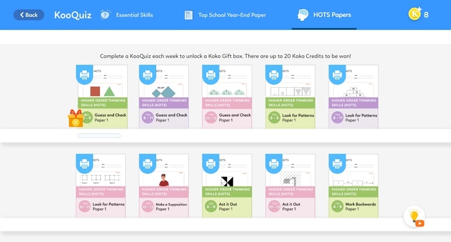Click the KooQuiz title link
The image size is (451, 242).
pos(70,15)
